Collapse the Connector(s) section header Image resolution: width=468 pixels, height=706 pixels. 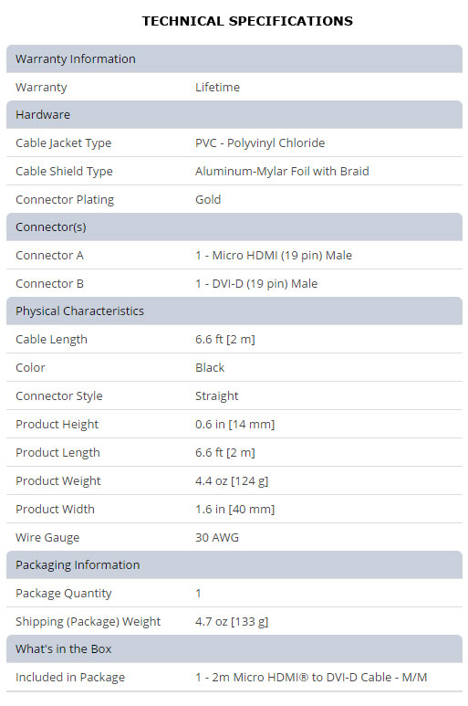pyautogui.click(x=234, y=227)
